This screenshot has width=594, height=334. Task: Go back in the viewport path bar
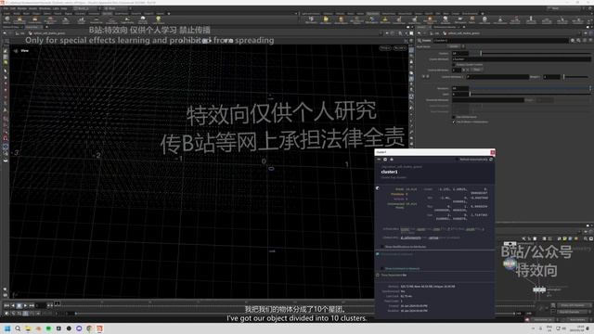[6, 33]
